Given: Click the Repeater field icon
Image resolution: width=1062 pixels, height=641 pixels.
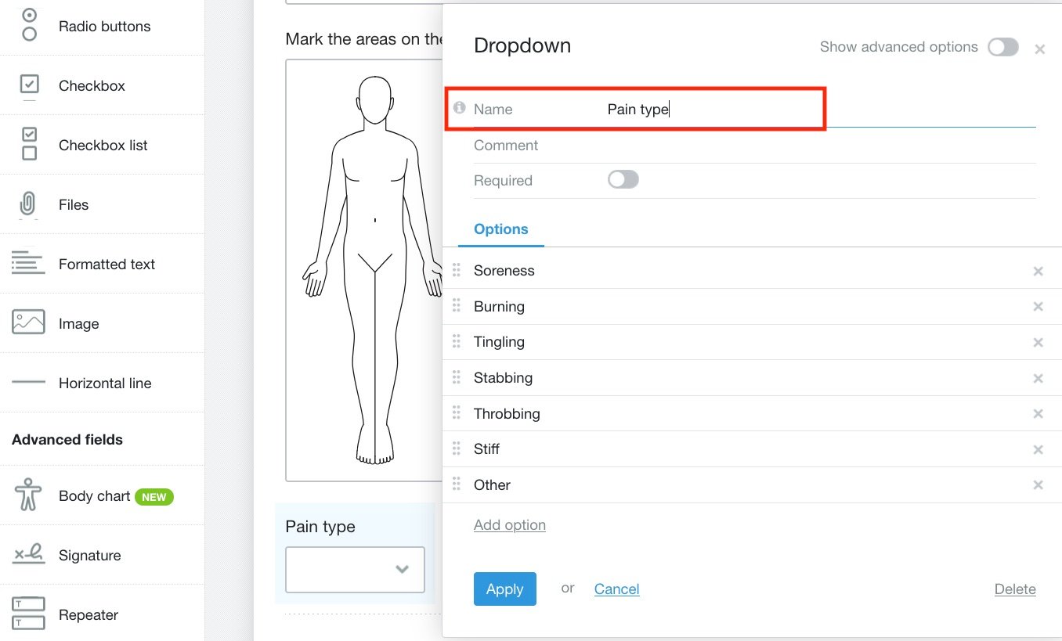Looking at the screenshot, I should coord(28,614).
